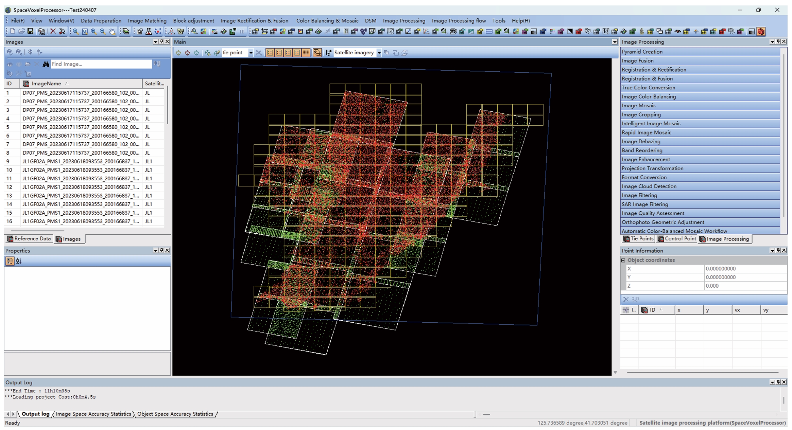792x430 pixels.
Task: Select the zoom window magnifier tool
Action: 75,32
